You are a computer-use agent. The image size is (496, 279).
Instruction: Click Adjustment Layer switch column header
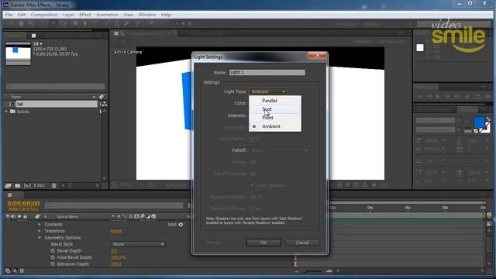click(x=148, y=216)
